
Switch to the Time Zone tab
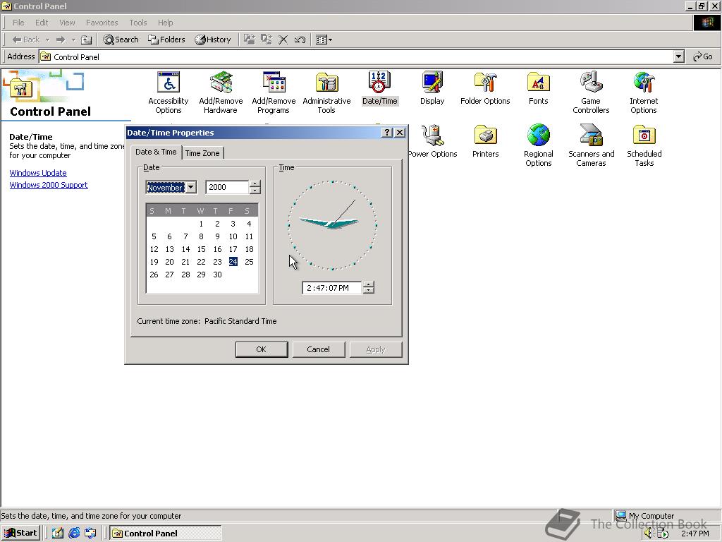coord(202,153)
